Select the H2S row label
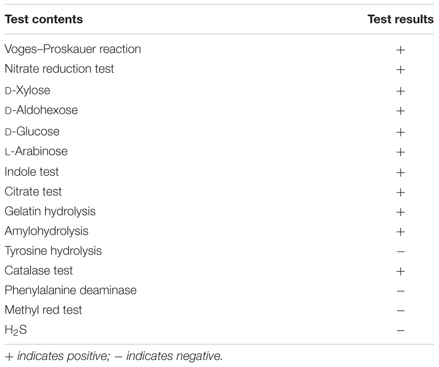 tap(16, 330)
